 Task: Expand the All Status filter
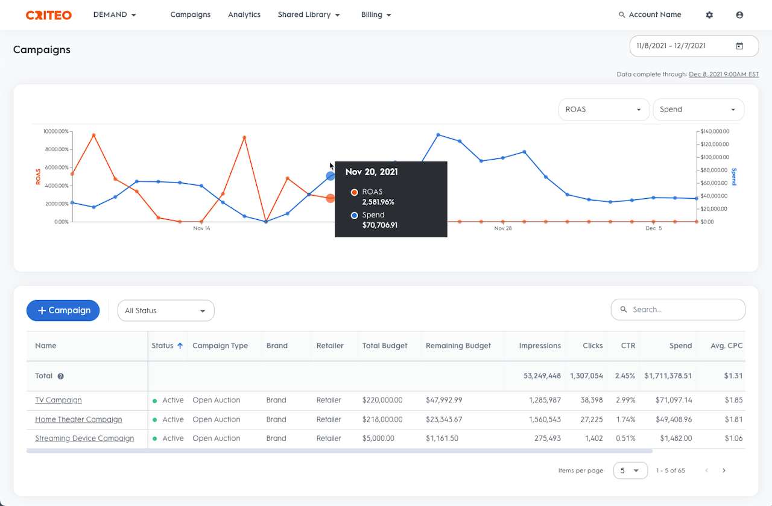pyautogui.click(x=166, y=311)
